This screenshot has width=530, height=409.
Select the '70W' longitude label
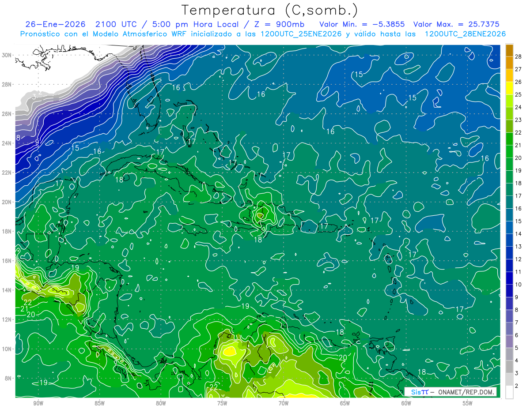point(284,404)
